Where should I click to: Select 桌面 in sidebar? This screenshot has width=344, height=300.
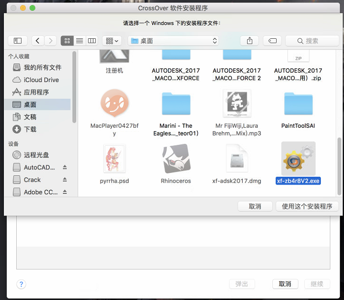point(37,105)
